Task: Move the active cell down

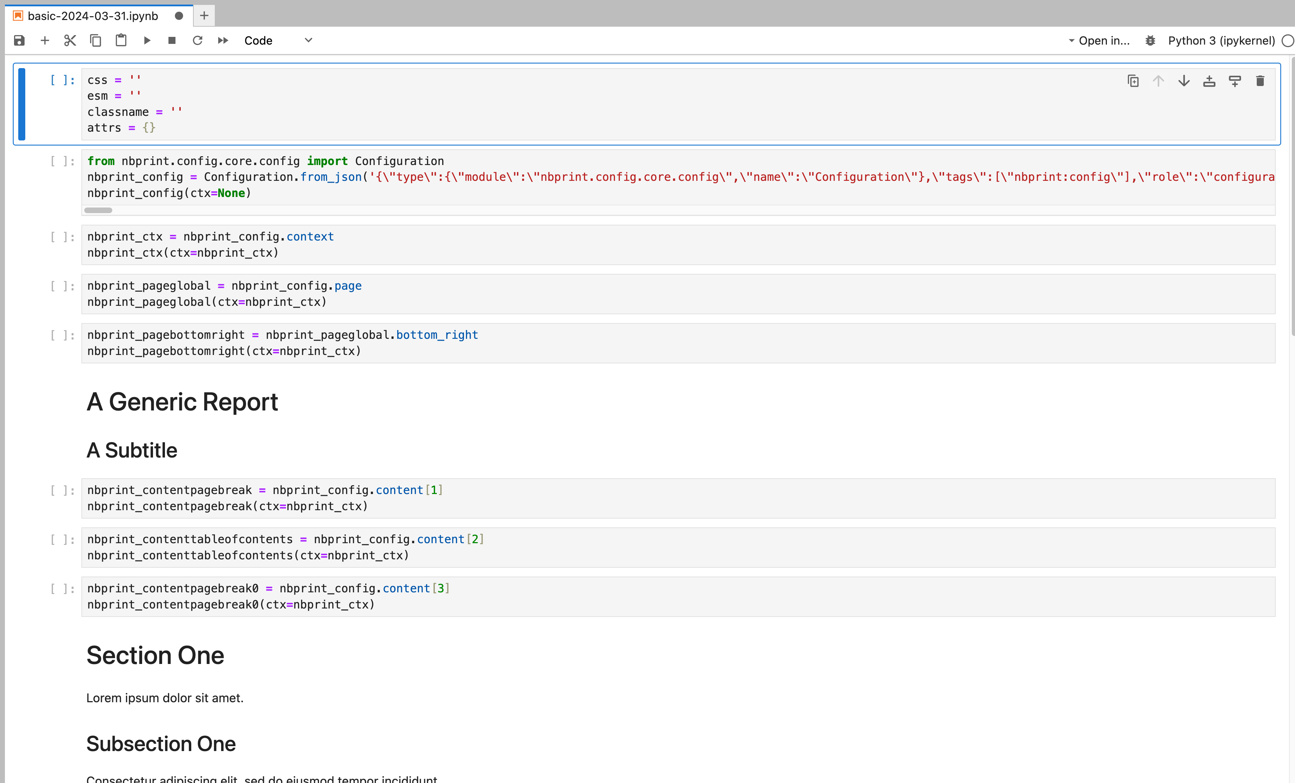Action: click(1184, 81)
